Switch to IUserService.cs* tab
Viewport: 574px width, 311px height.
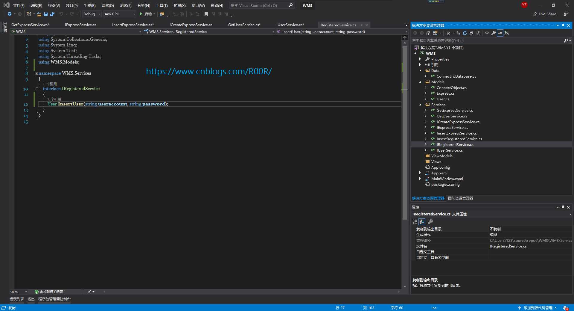[x=290, y=25]
